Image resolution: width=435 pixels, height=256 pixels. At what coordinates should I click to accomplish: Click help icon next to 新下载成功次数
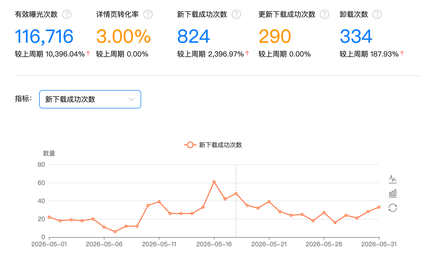coord(236,14)
